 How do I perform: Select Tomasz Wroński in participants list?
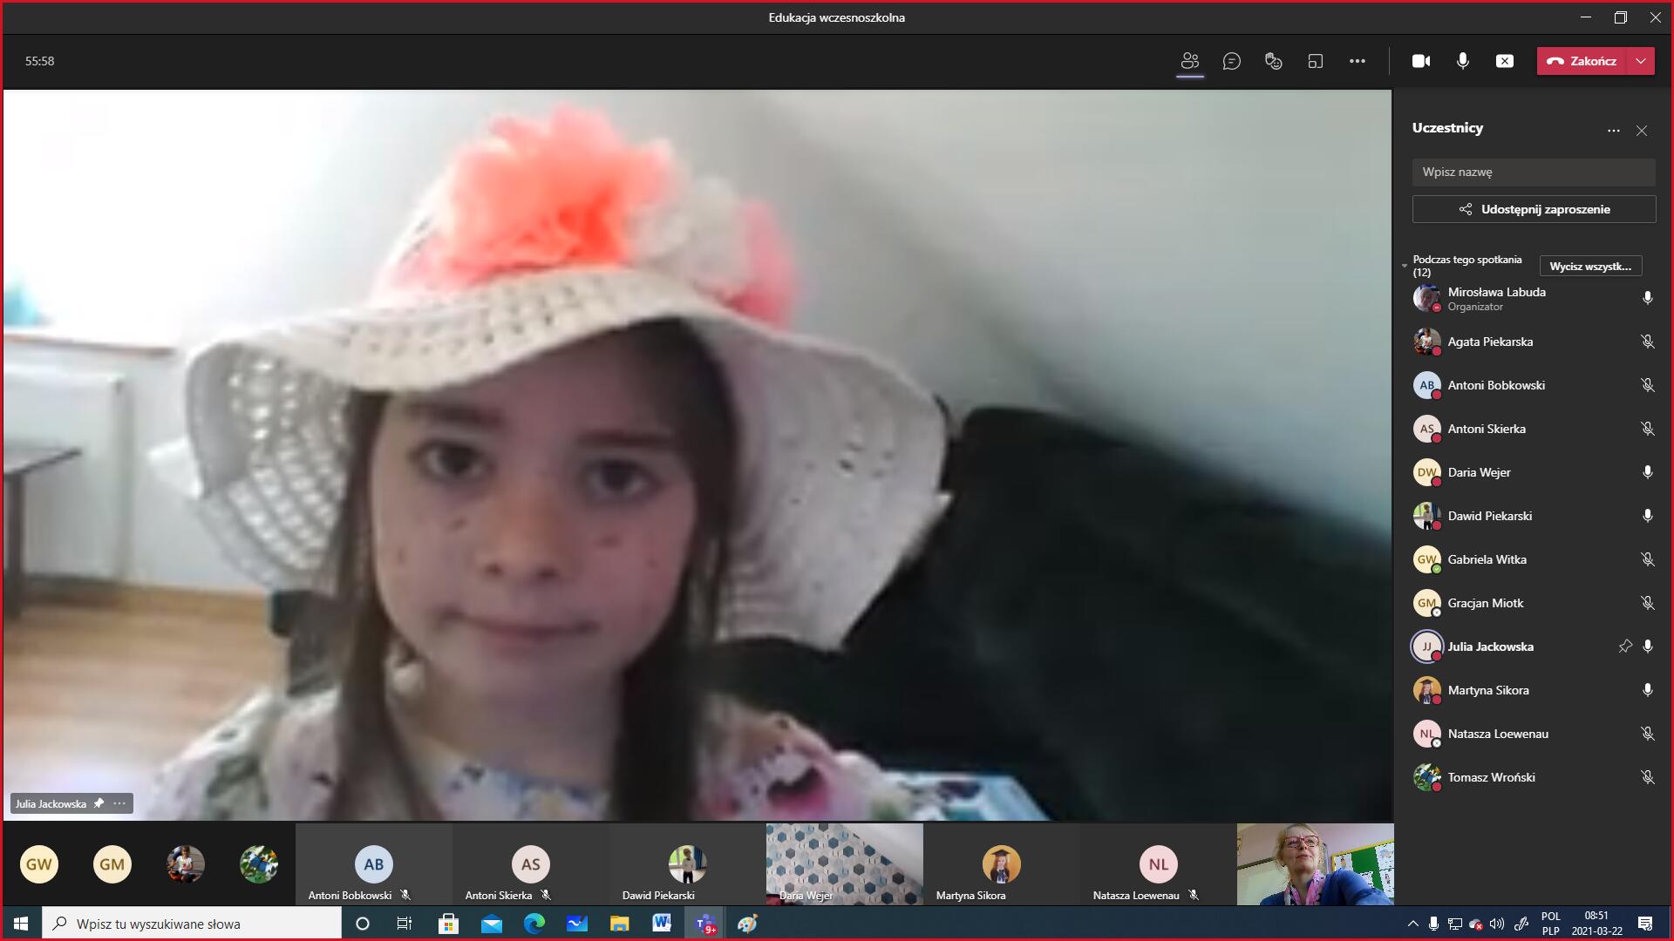1491,777
